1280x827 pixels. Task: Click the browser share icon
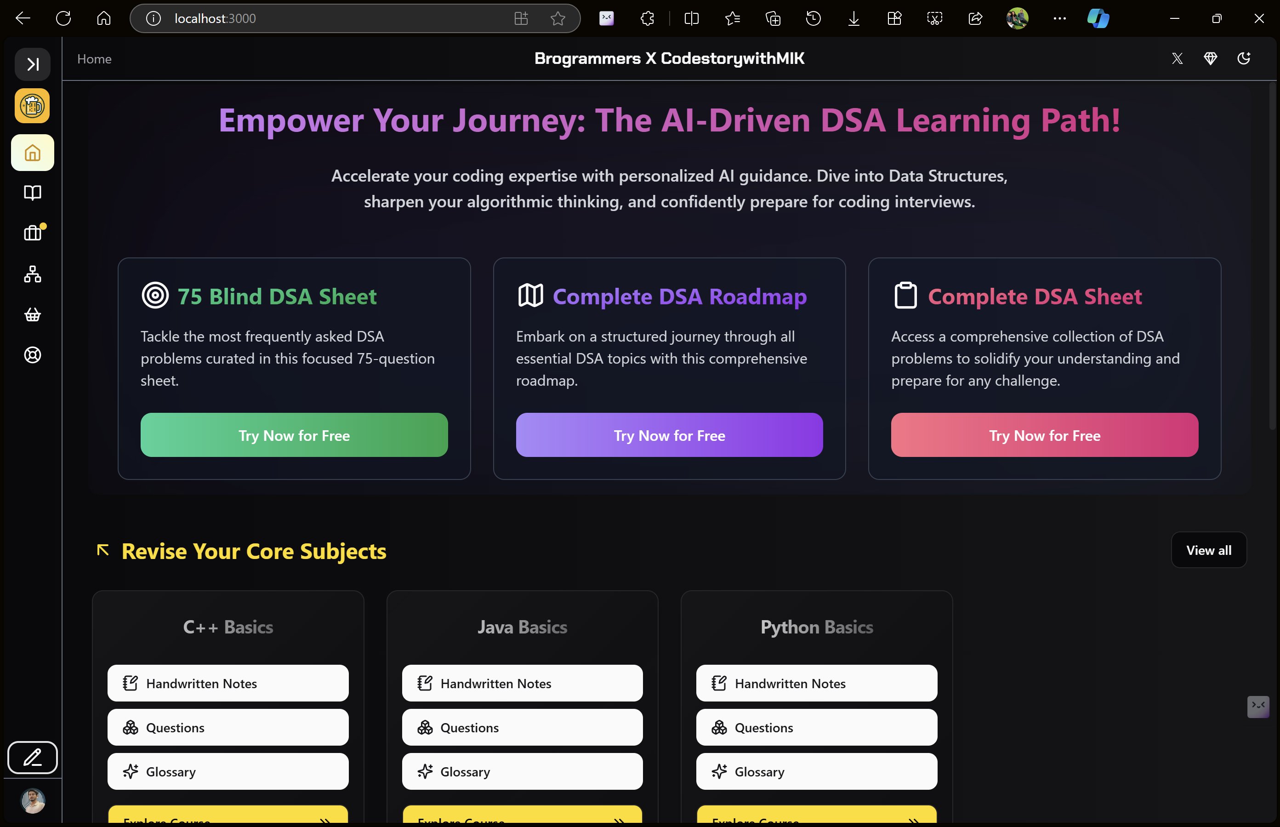(x=975, y=18)
